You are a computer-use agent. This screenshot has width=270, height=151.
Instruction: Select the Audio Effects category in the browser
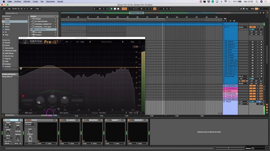(x=11, y=51)
